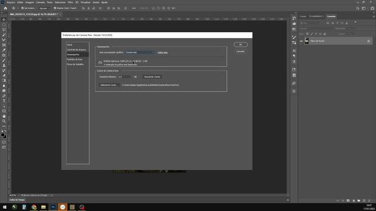
Task: Select the Eyedropper tool
Action: click(4, 50)
